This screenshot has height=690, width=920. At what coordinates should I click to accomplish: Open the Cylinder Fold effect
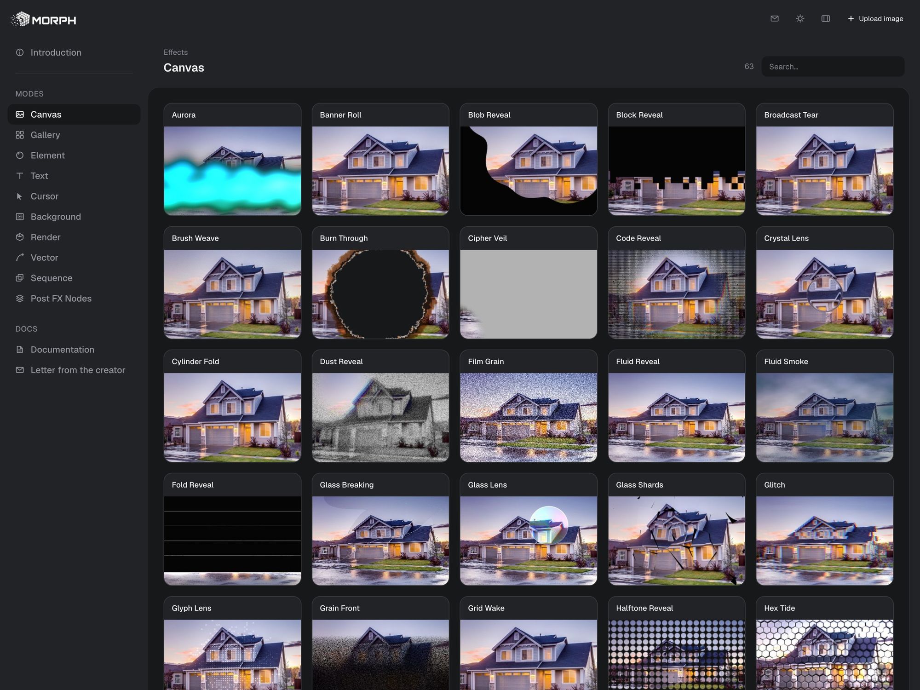(x=232, y=406)
